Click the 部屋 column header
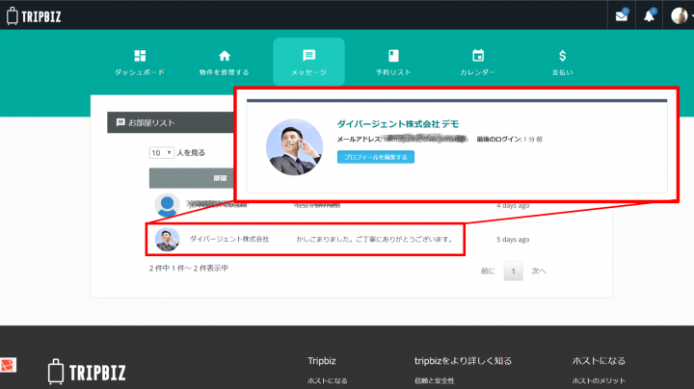The height and width of the screenshot is (389, 694). pos(192,178)
